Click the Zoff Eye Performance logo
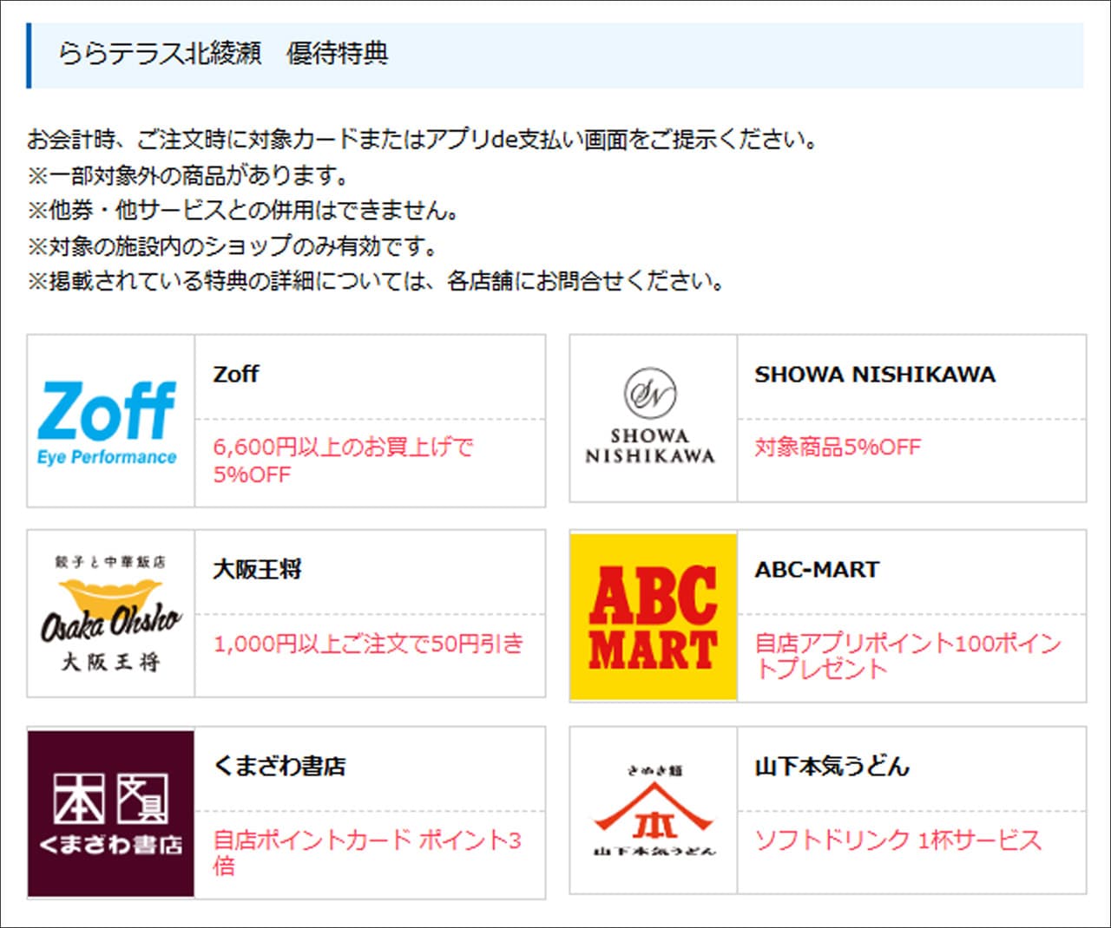 (108, 422)
